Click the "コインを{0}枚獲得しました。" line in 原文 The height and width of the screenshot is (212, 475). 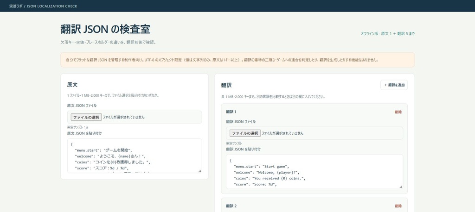(x=113, y=162)
